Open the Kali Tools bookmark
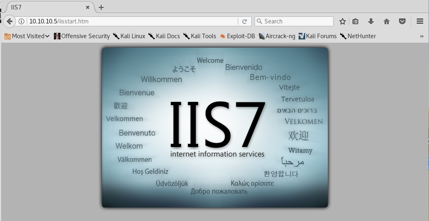429x221 pixels. click(199, 36)
